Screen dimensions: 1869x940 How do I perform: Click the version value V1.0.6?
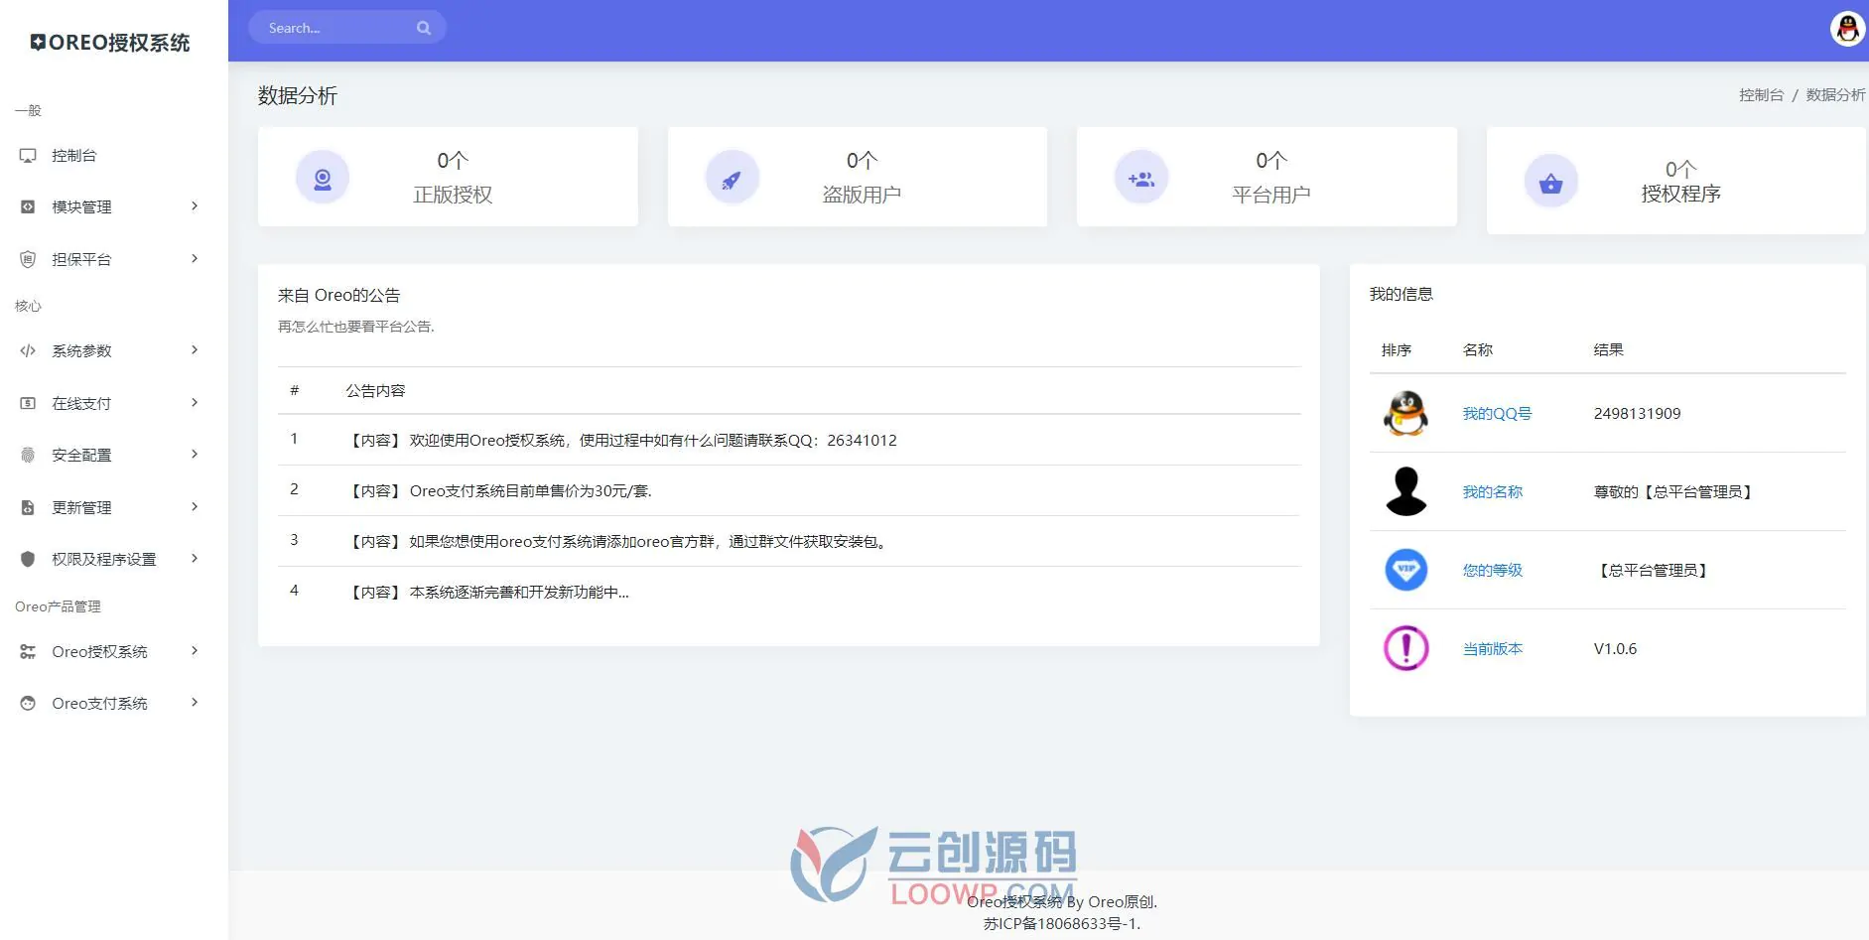coord(1615,649)
